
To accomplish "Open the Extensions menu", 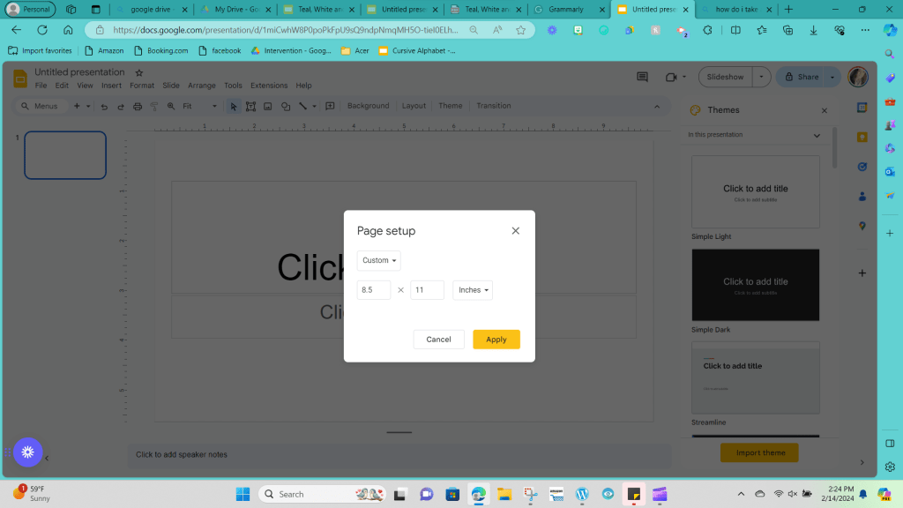I will coord(269,86).
